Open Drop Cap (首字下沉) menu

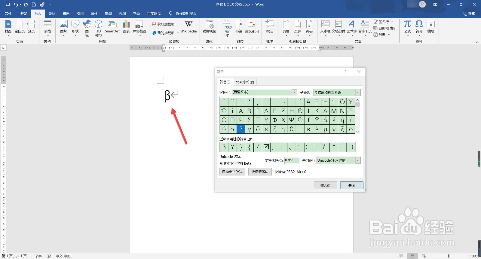(365, 28)
